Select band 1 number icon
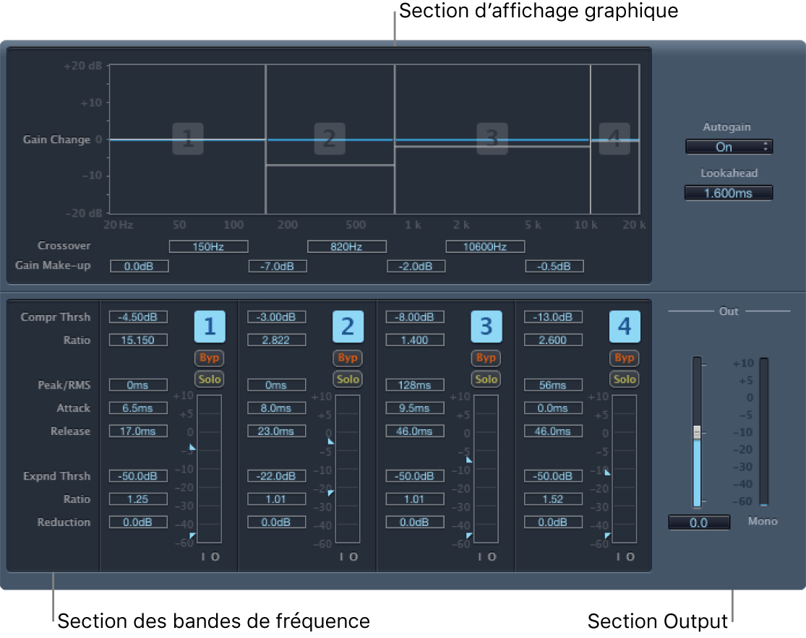Viewport: 806px width, 638px height. pyautogui.click(x=210, y=327)
